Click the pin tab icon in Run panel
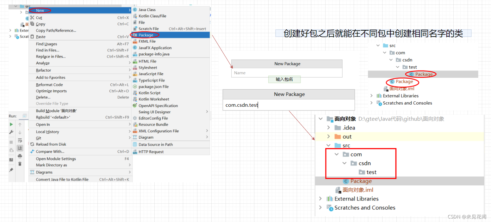This screenshot has width=491, height=222. [11, 170]
